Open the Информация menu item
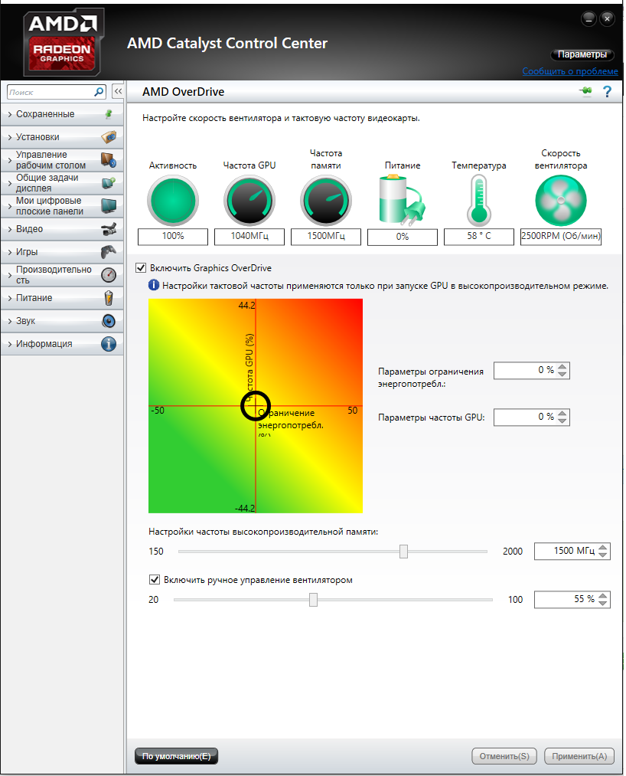The height and width of the screenshot is (776, 626). (x=61, y=344)
